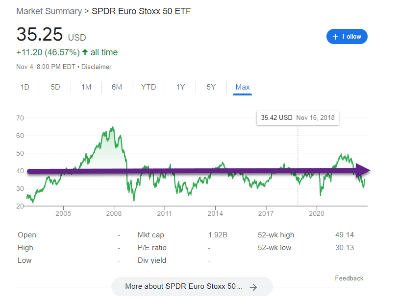This screenshot has width=398, height=302.
Task: Switch chart to the 1M range
Action: 86,87
